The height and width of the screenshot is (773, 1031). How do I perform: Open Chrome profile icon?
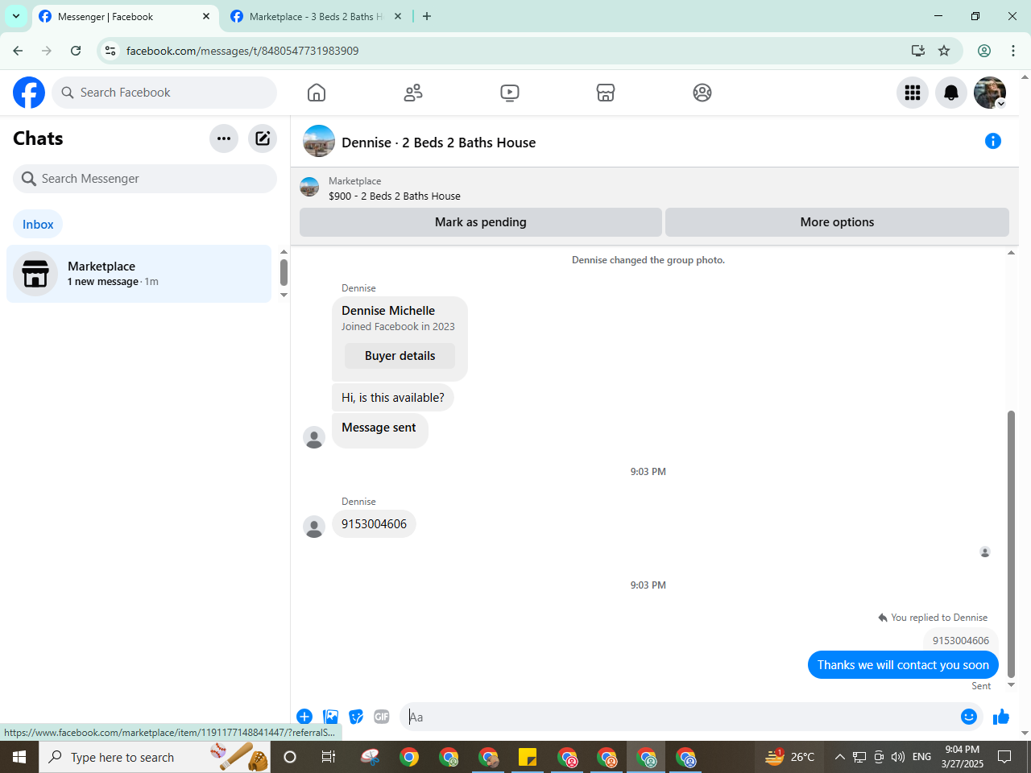[x=984, y=51]
